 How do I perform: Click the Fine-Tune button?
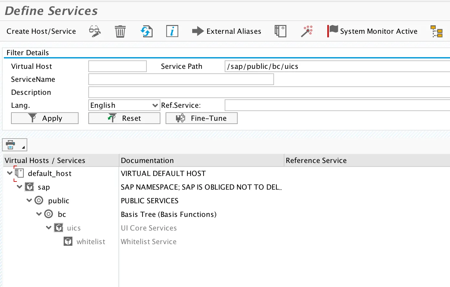[202, 118]
